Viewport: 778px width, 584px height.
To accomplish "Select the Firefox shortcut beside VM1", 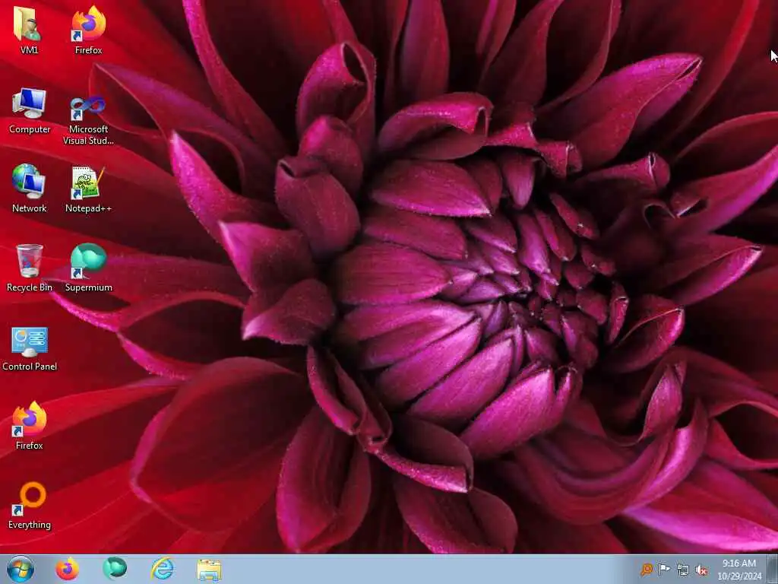I will click(88, 30).
